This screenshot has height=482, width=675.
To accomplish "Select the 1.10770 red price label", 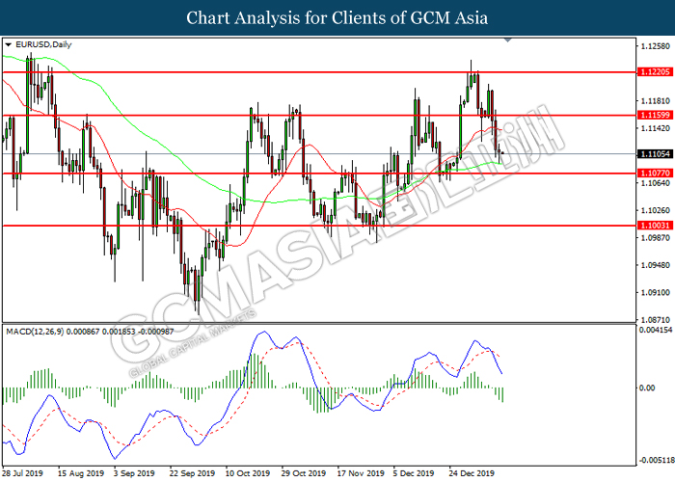I will click(655, 173).
